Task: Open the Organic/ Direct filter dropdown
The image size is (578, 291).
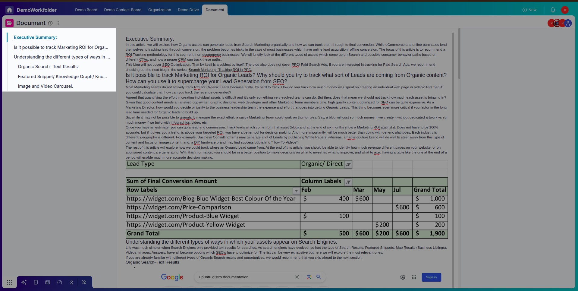Action: 348,164
